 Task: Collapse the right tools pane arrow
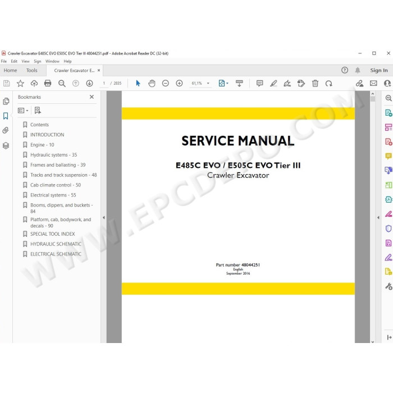[378, 218]
